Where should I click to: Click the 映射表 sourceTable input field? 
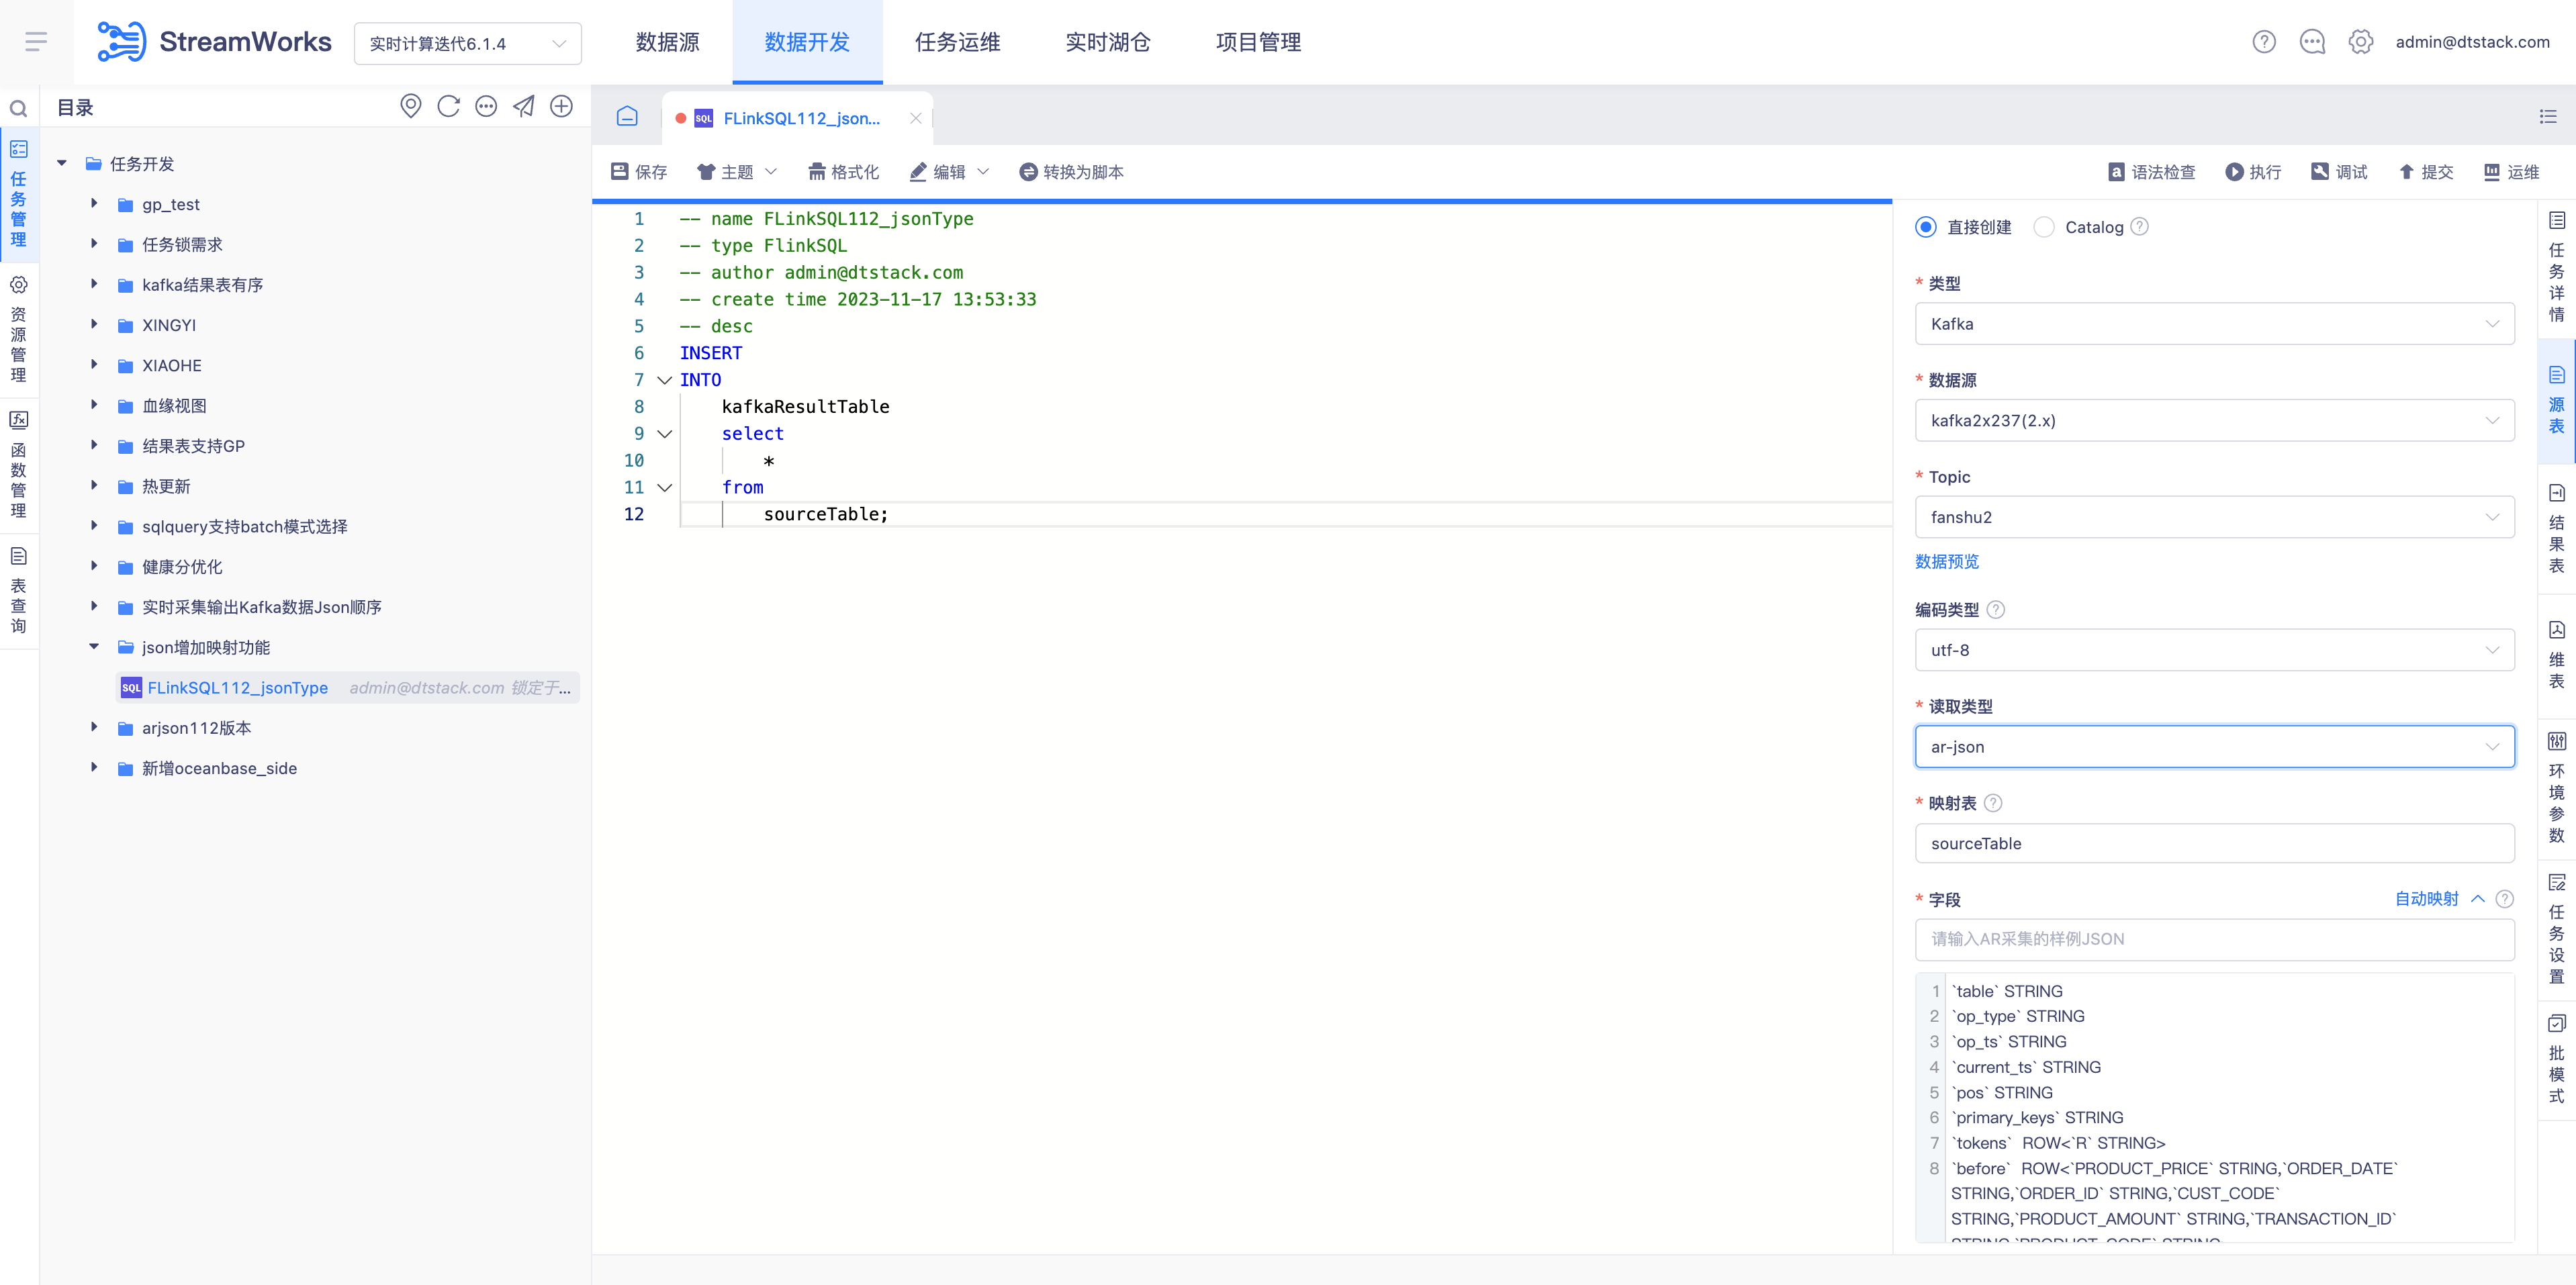2214,843
